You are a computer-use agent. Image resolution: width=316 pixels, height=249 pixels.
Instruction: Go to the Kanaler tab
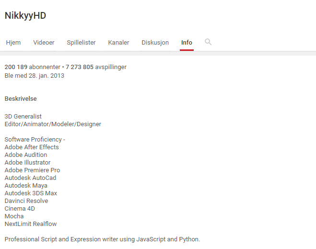click(x=118, y=43)
